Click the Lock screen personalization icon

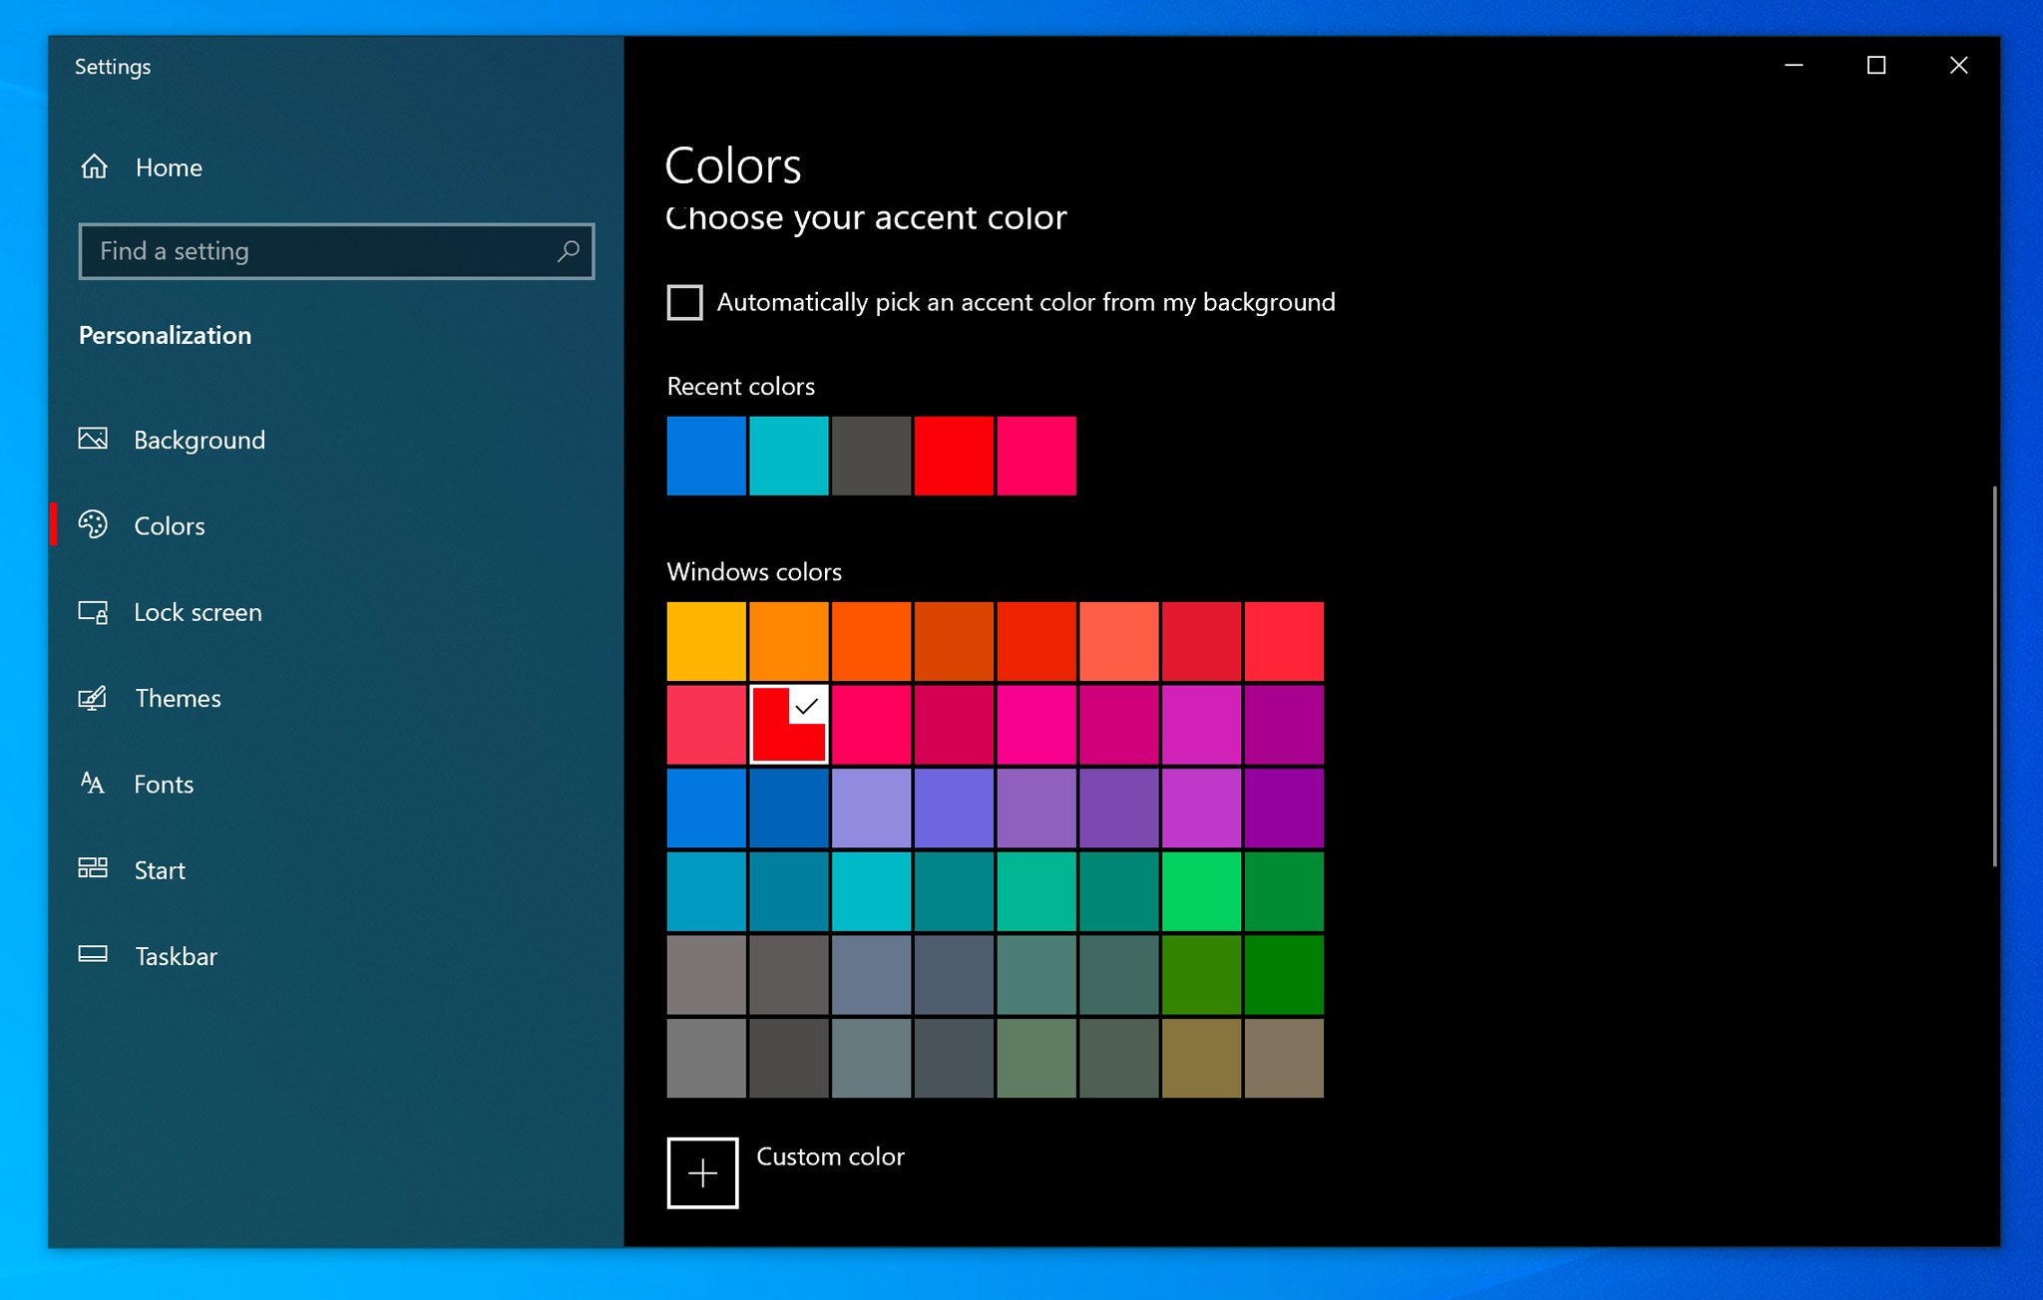pyautogui.click(x=96, y=611)
